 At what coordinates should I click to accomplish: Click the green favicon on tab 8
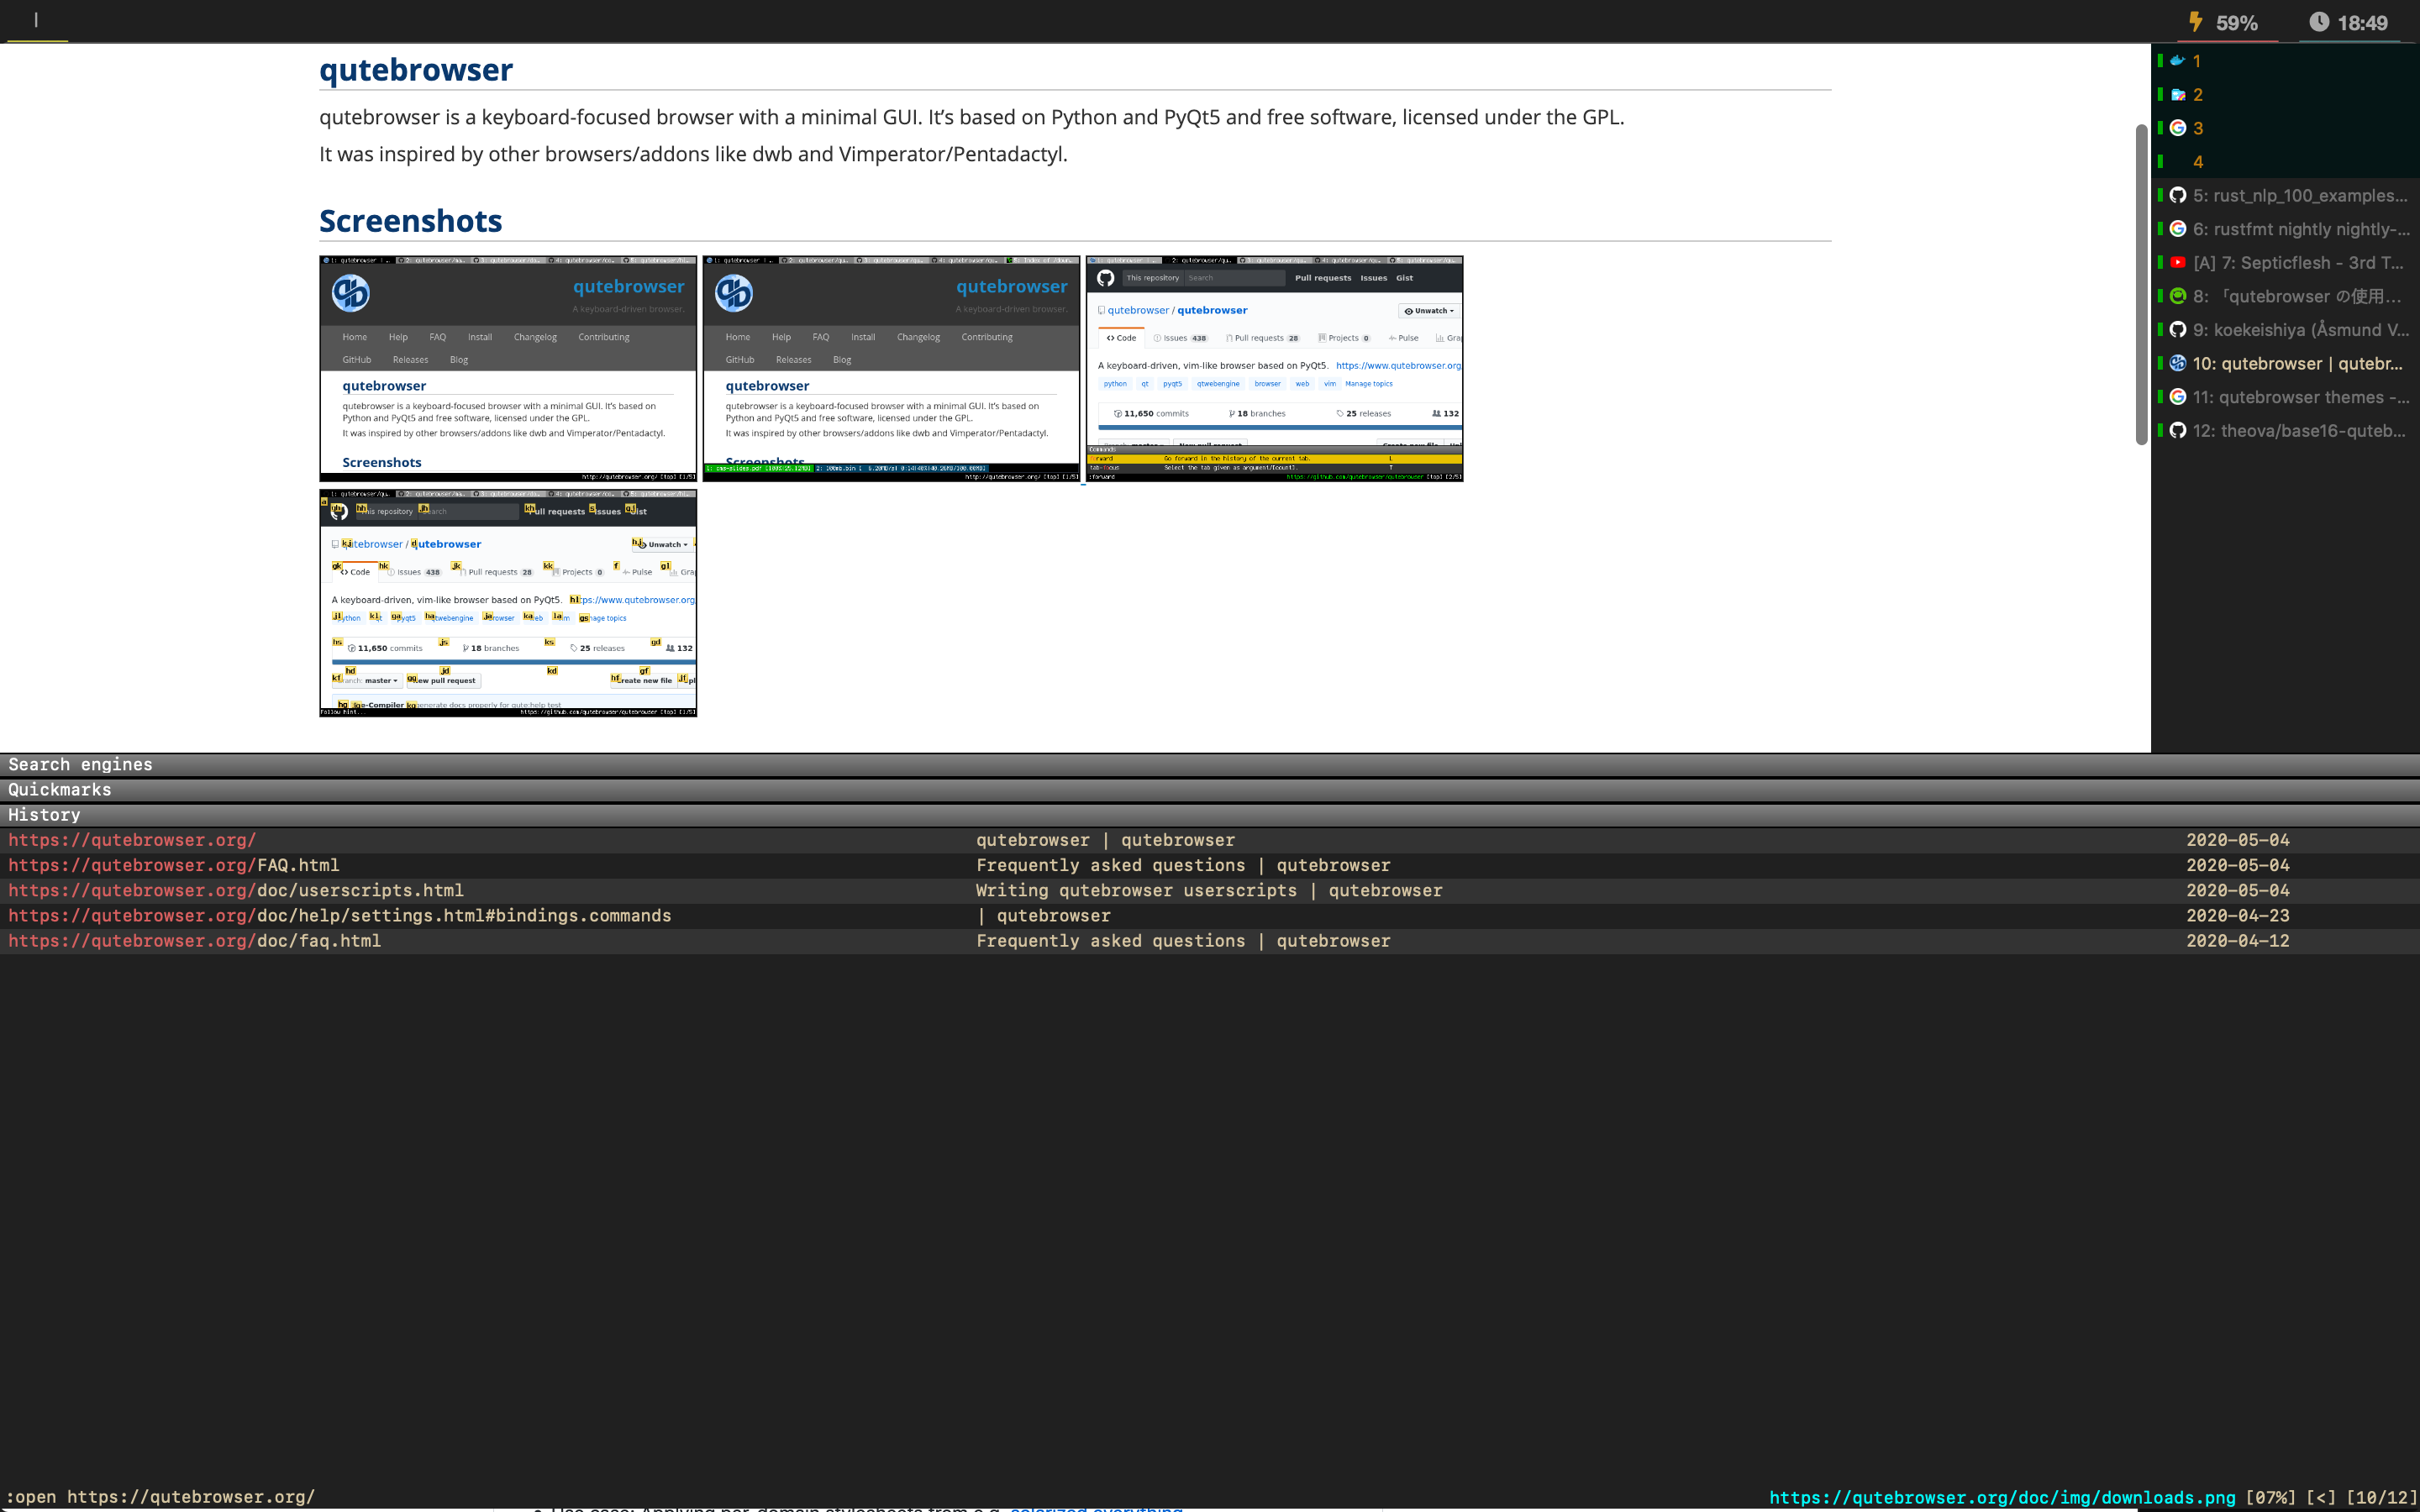2177,296
